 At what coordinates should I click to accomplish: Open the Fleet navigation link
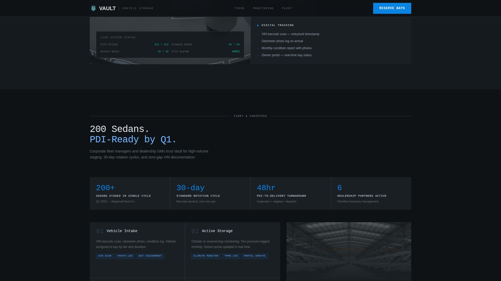coord(287,8)
